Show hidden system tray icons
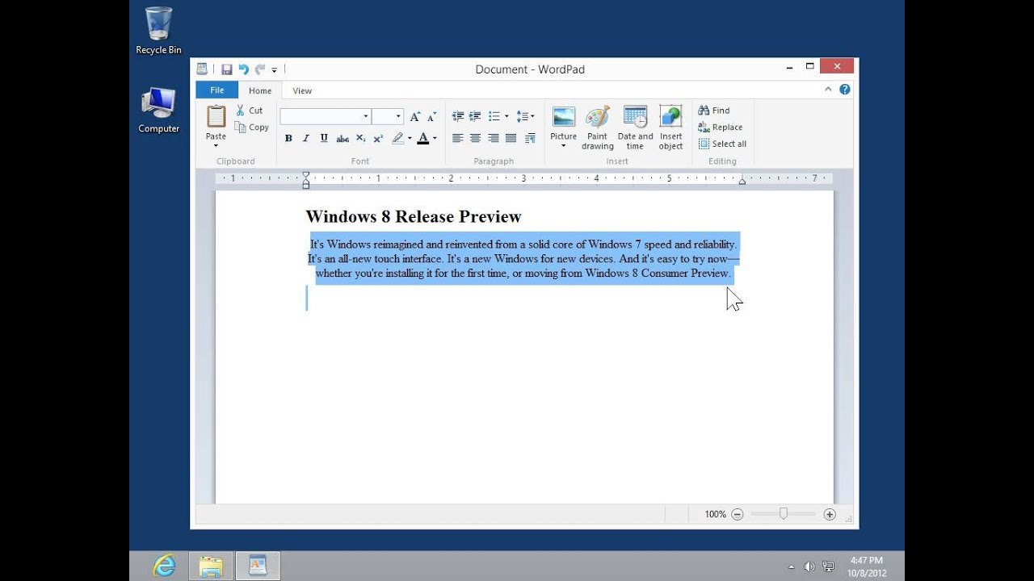This screenshot has width=1034, height=581. click(x=791, y=566)
